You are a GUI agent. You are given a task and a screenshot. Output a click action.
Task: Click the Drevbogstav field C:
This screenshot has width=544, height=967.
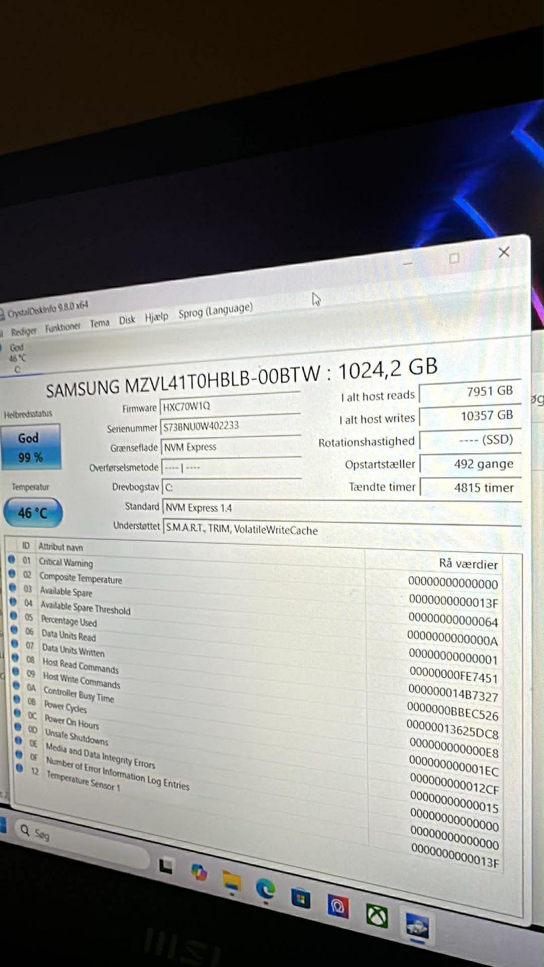[x=232, y=487]
